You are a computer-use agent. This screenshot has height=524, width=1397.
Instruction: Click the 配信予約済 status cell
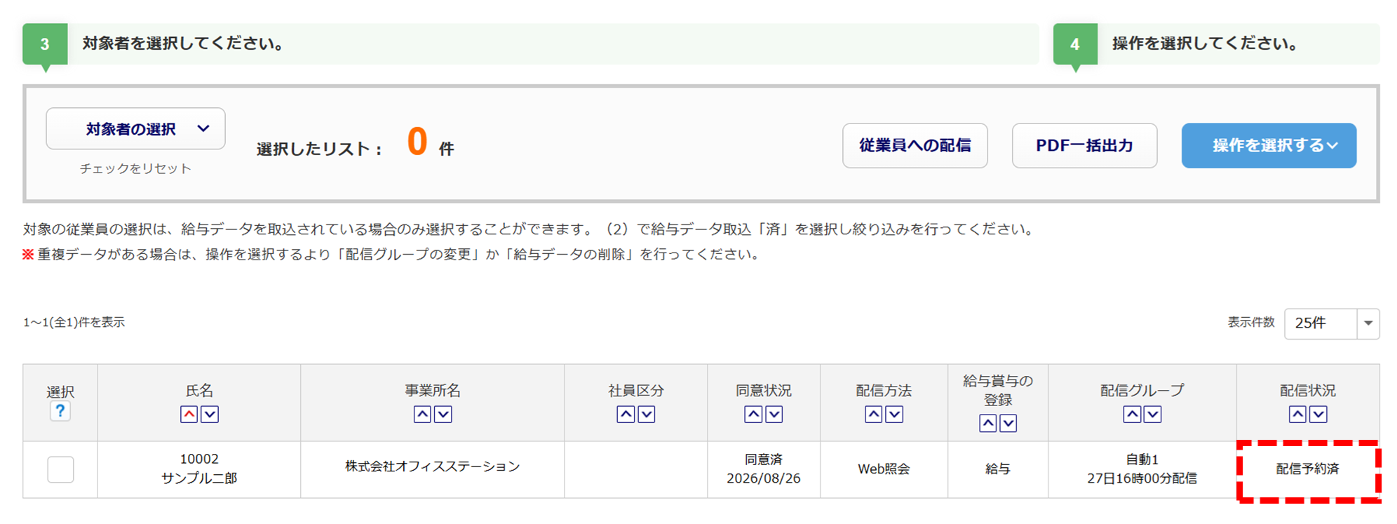click(1308, 469)
